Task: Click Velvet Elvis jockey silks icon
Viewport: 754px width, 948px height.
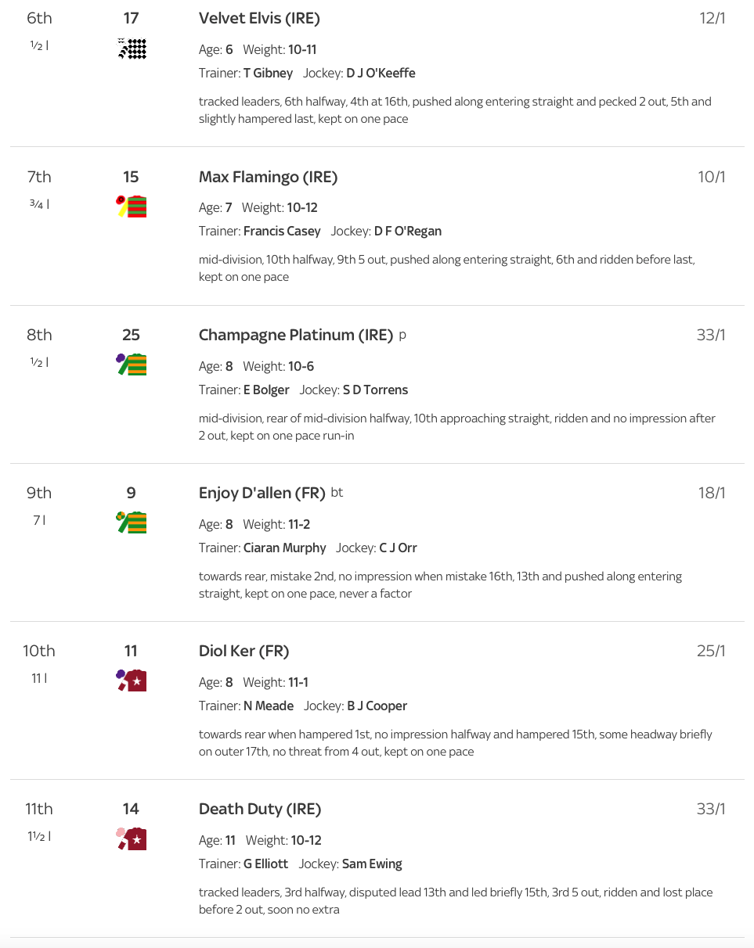Action: click(132, 48)
